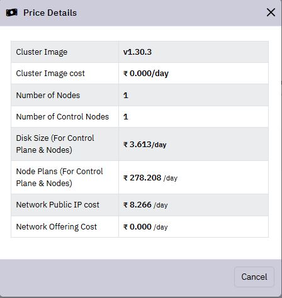Click the v1.30.3 version value
Screen dimensions: 282x298
[137, 52]
